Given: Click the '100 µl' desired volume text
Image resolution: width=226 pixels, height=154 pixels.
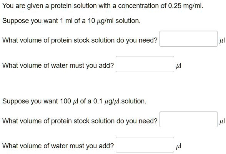Looking at the screenshot, I should tap(69, 102).
